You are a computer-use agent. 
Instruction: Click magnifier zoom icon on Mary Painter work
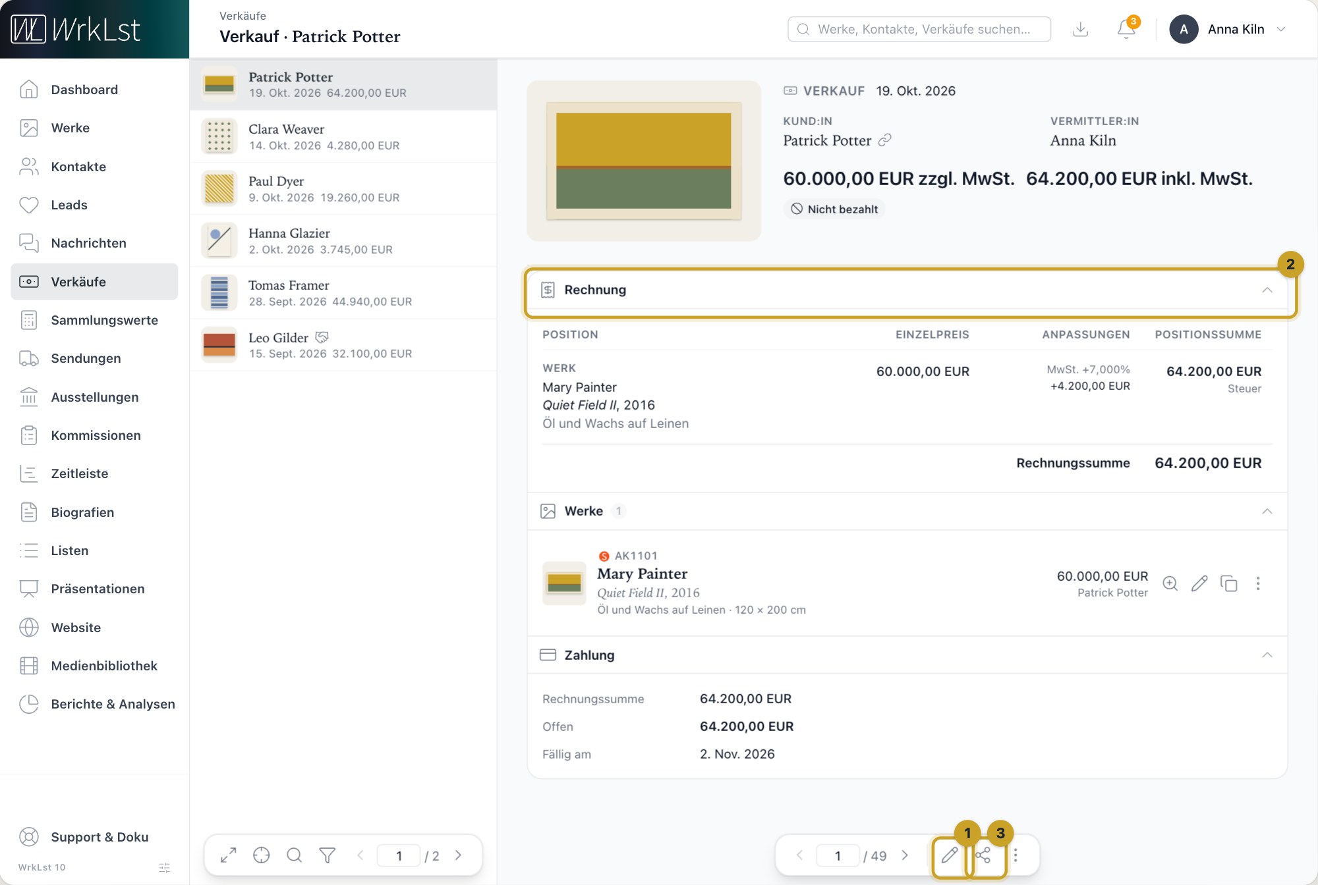click(x=1170, y=583)
